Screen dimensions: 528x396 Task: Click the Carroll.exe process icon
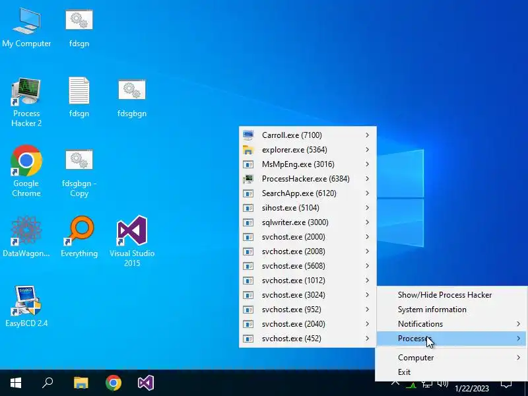tap(248, 135)
